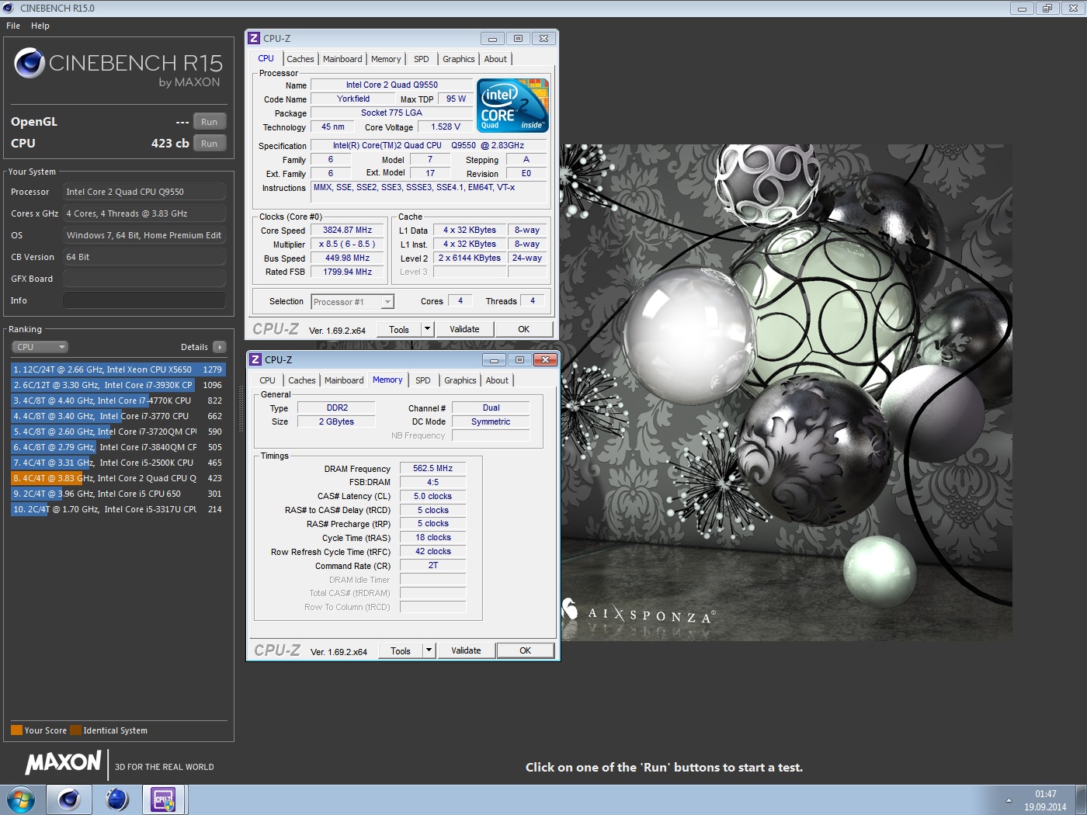Open SPD tab in lower CPU-Z window

[x=423, y=380]
